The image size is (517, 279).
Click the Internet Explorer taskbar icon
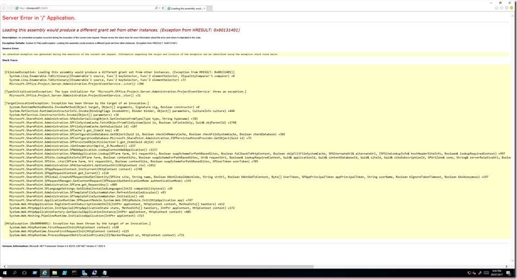point(44,273)
